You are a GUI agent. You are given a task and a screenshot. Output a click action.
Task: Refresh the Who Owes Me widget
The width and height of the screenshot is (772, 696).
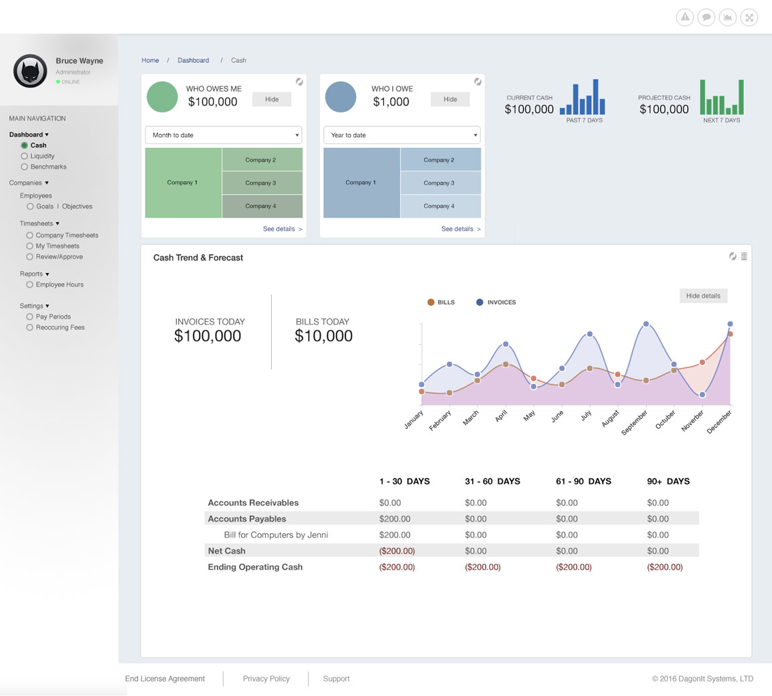point(299,82)
